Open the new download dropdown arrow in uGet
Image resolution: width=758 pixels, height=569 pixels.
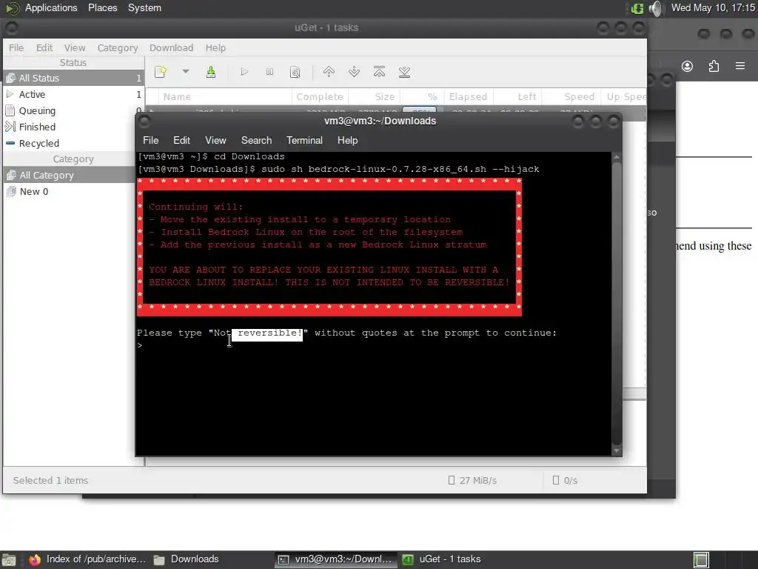pos(186,72)
